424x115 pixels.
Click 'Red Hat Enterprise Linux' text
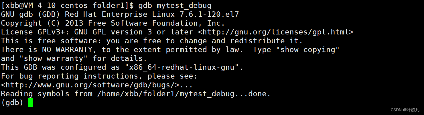click(x=120, y=14)
